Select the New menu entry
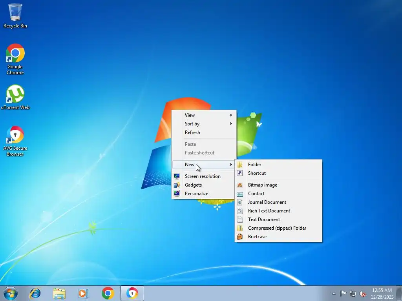Screen dimensions: 402x301 click(x=204, y=165)
